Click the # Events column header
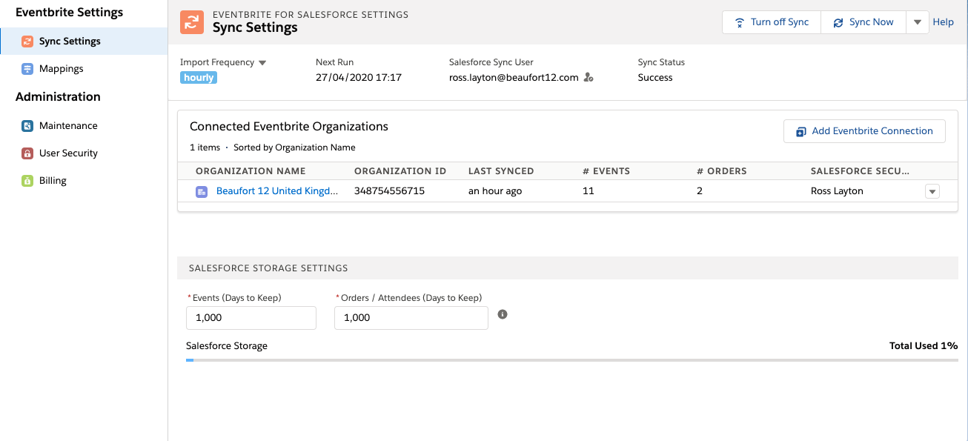 [x=606, y=171]
